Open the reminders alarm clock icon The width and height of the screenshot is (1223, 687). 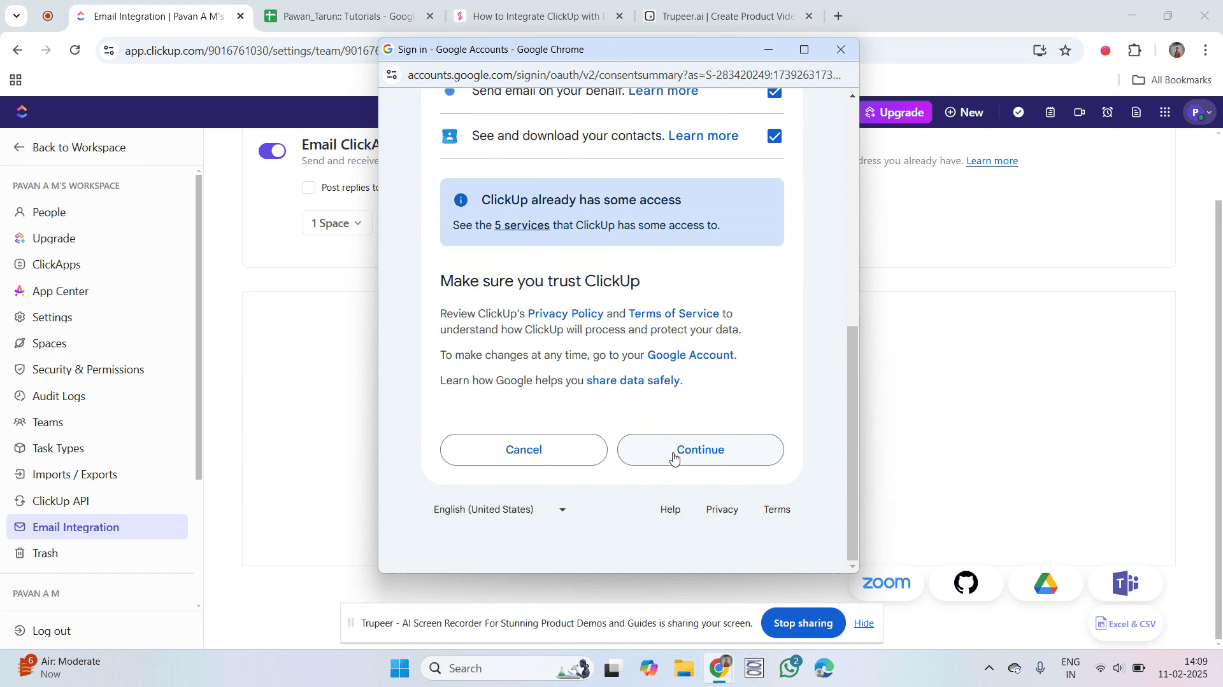1108,113
